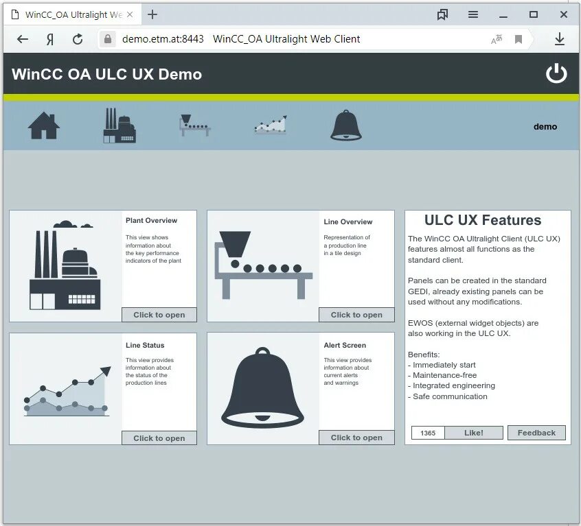Click the large bell image in Alert Screen tile
Image resolution: width=581 pixels, height=526 pixels.
point(262,387)
